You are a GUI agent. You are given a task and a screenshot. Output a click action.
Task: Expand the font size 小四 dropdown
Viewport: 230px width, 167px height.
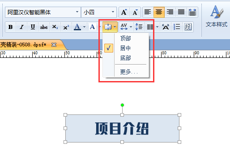click(x=113, y=12)
